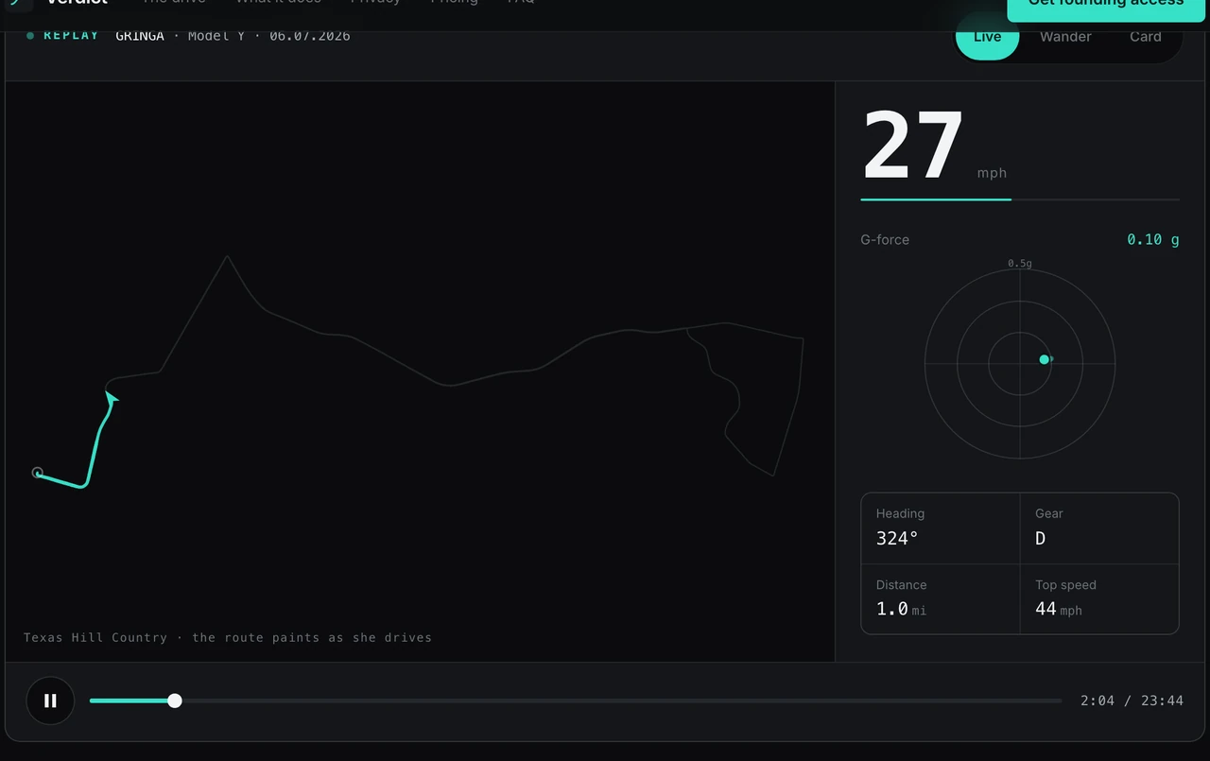Click the GRINGA Model Y date header
This screenshot has height=761, width=1210.
pos(233,36)
